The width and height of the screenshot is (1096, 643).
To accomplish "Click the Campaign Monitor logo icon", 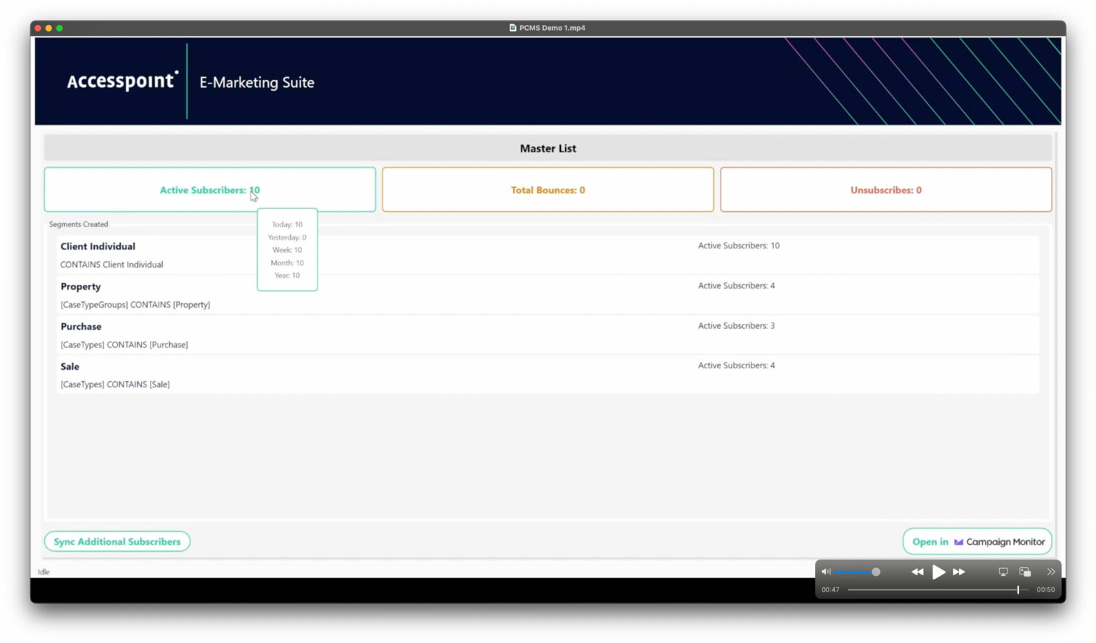I will [958, 542].
